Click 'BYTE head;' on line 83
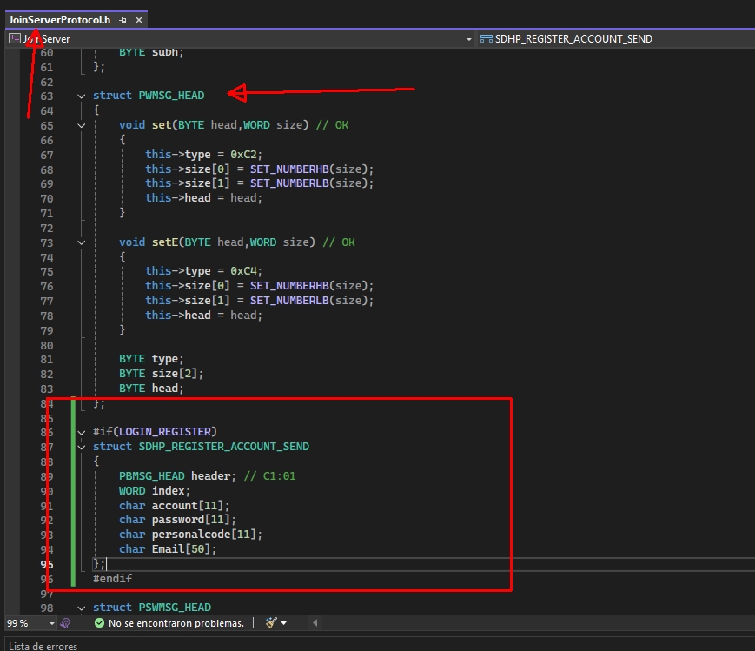 pos(151,389)
